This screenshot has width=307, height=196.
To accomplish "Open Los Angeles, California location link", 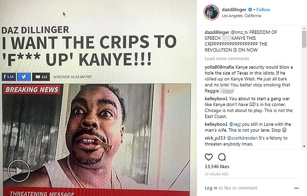I will 241,15.
